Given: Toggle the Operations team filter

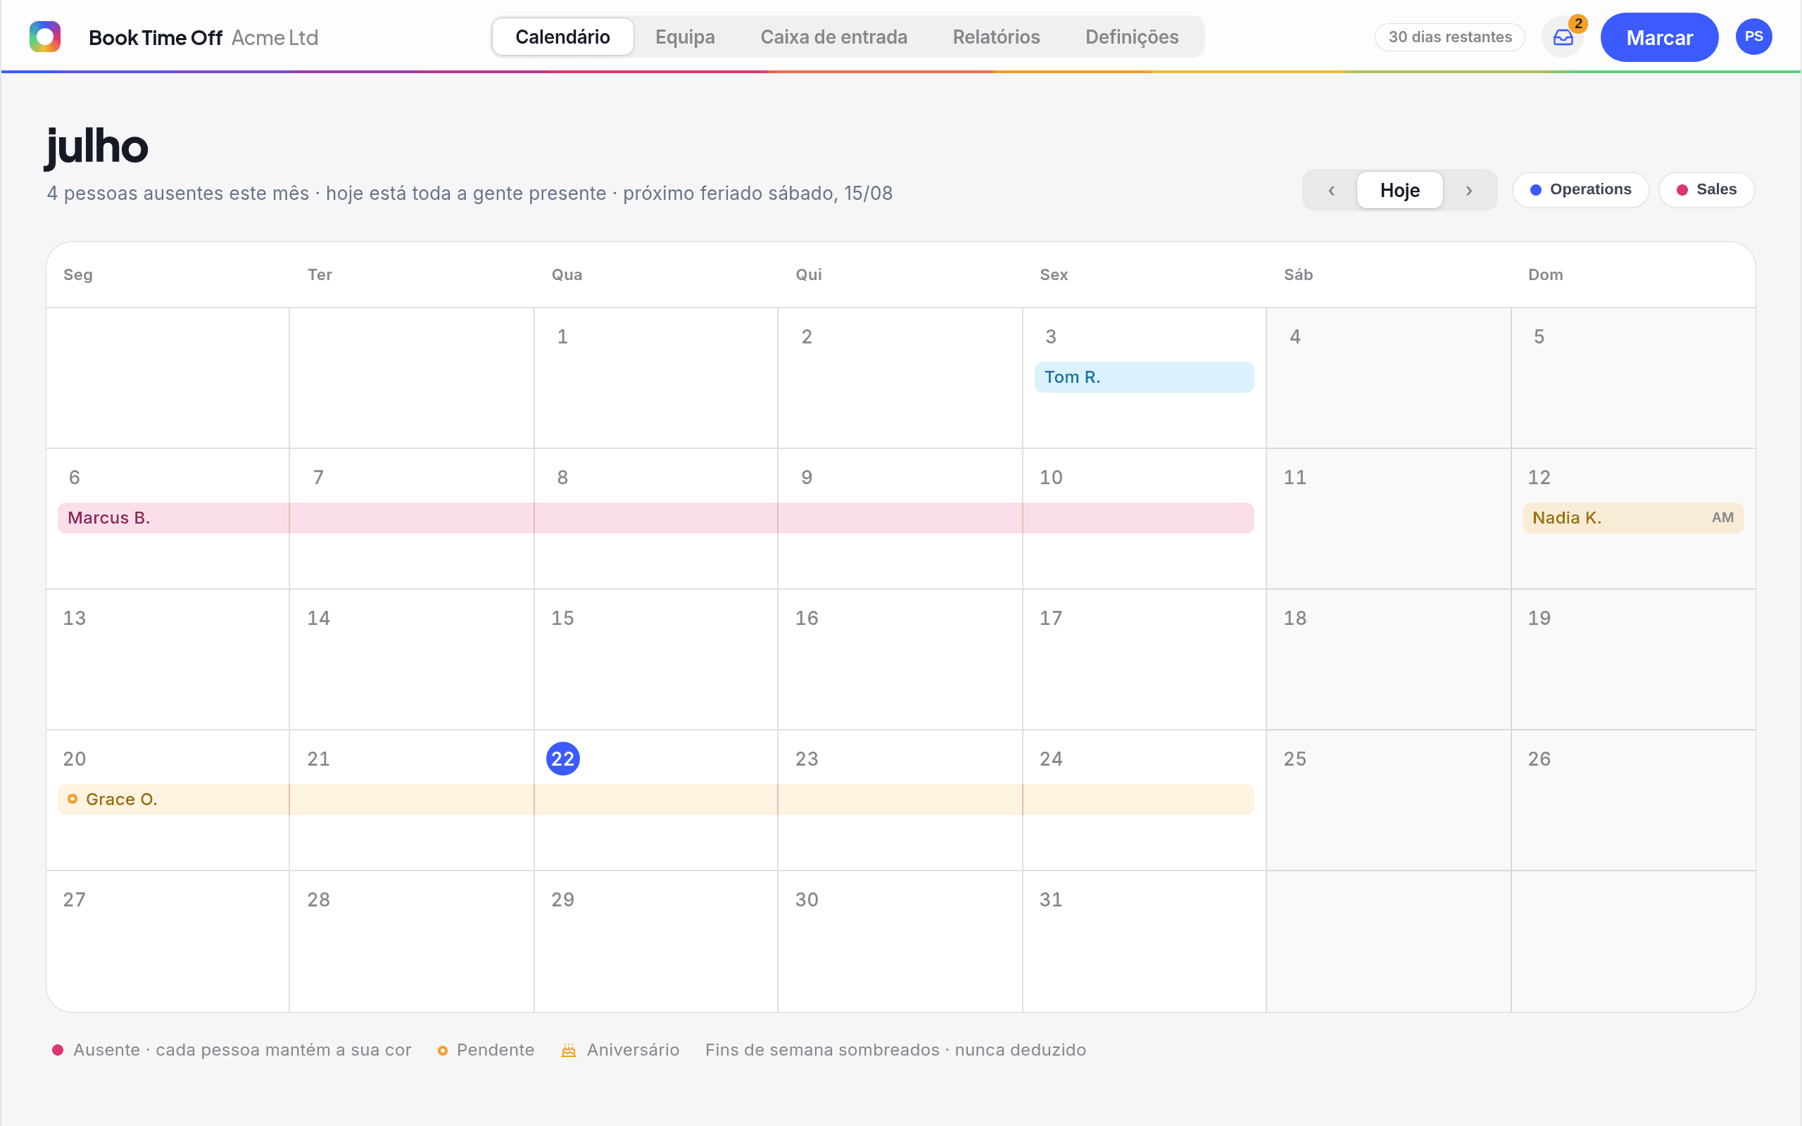Looking at the screenshot, I should [x=1581, y=190].
